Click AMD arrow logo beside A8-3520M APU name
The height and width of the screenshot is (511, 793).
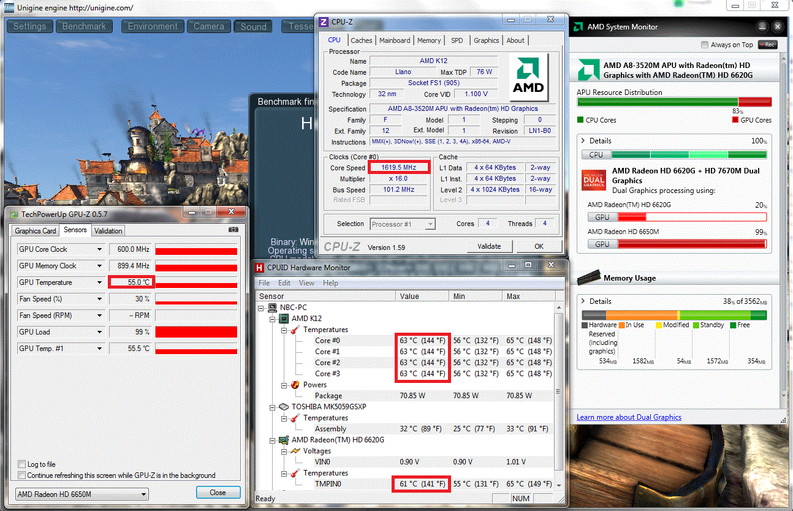(588, 70)
